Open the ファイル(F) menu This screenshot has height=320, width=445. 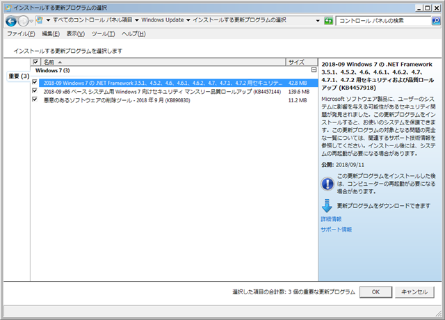pyautogui.click(x=21, y=34)
